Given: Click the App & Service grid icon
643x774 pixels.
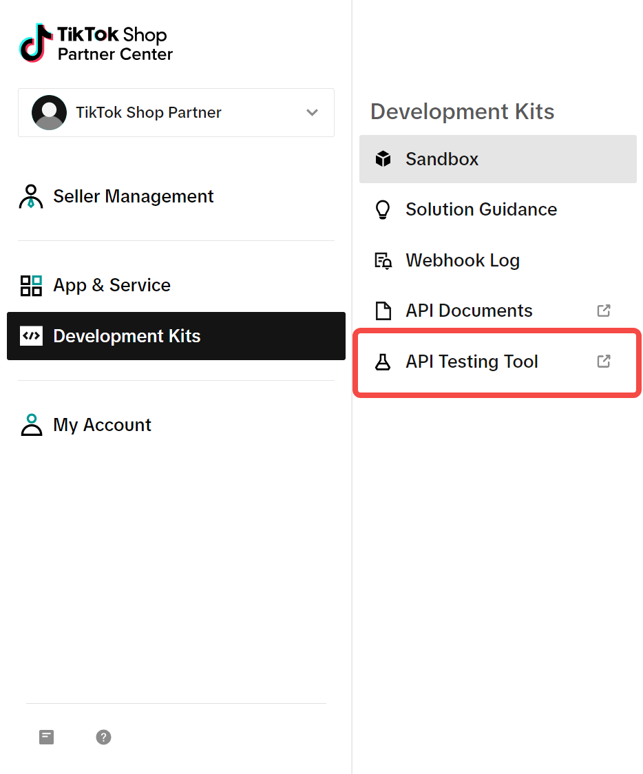Looking at the screenshot, I should tap(31, 285).
